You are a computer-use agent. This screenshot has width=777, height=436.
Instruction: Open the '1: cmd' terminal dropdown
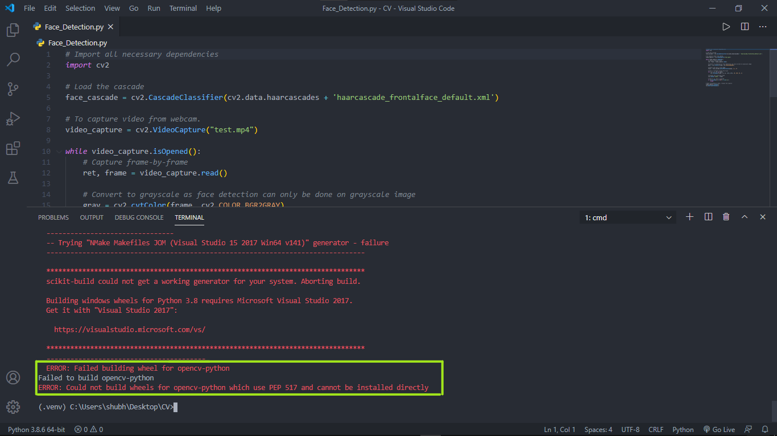tap(627, 217)
